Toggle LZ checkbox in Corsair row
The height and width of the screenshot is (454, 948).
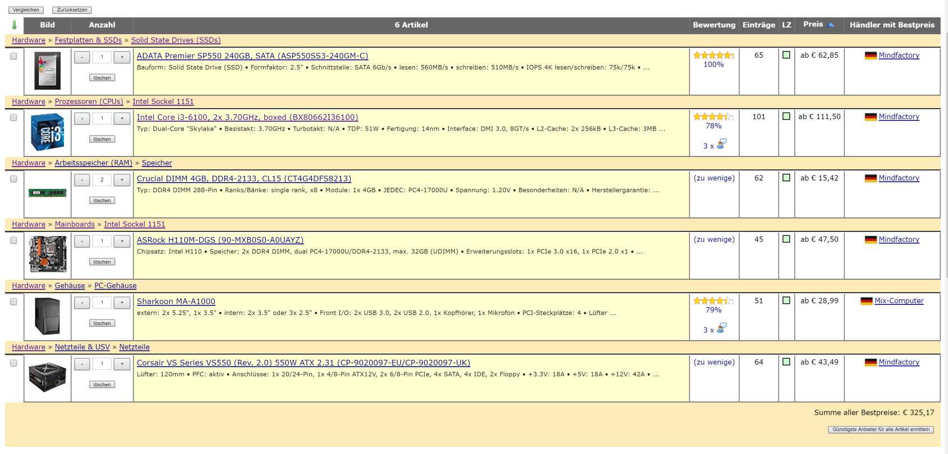pyautogui.click(x=786, y=362)
